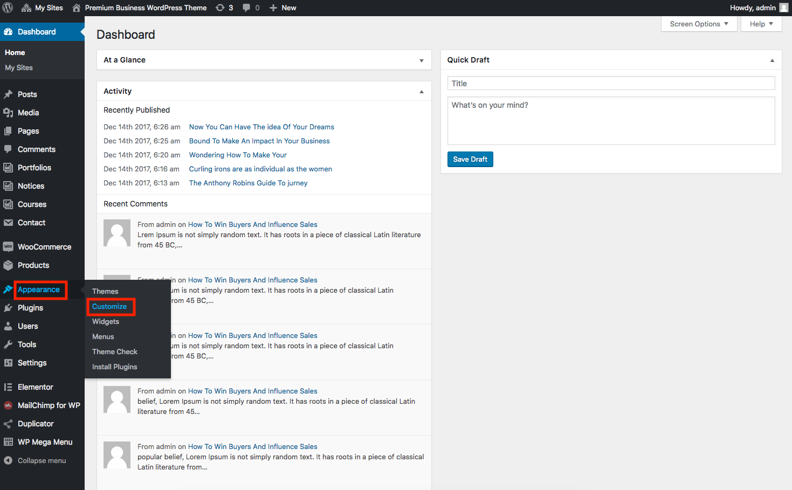Collapse the Activity panel
Viewport: 792px width, 490px height.
click(422, 92)
